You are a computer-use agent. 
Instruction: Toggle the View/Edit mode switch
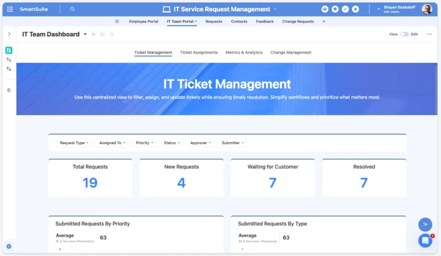tap(404, 34)
